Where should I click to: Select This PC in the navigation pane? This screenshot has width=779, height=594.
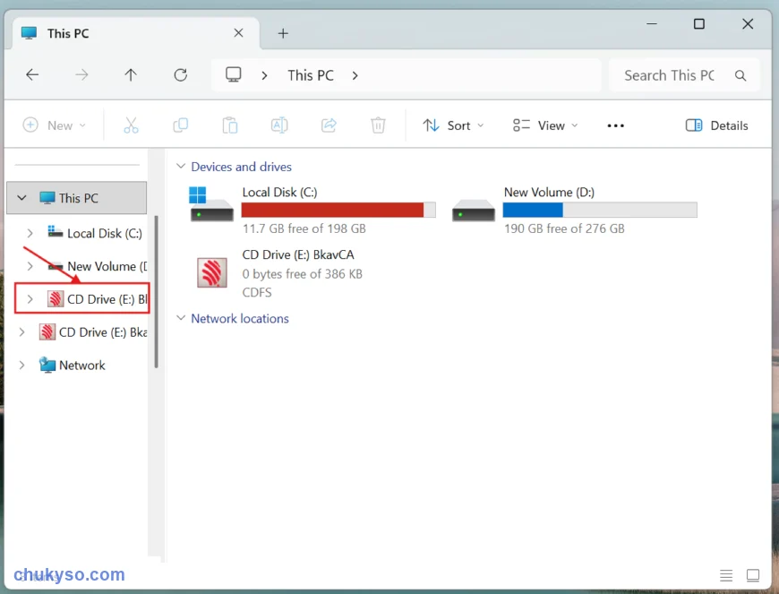[x=76, y=198]
